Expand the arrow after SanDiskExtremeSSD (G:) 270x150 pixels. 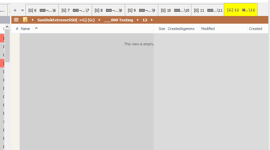click(x=99, y=20)
